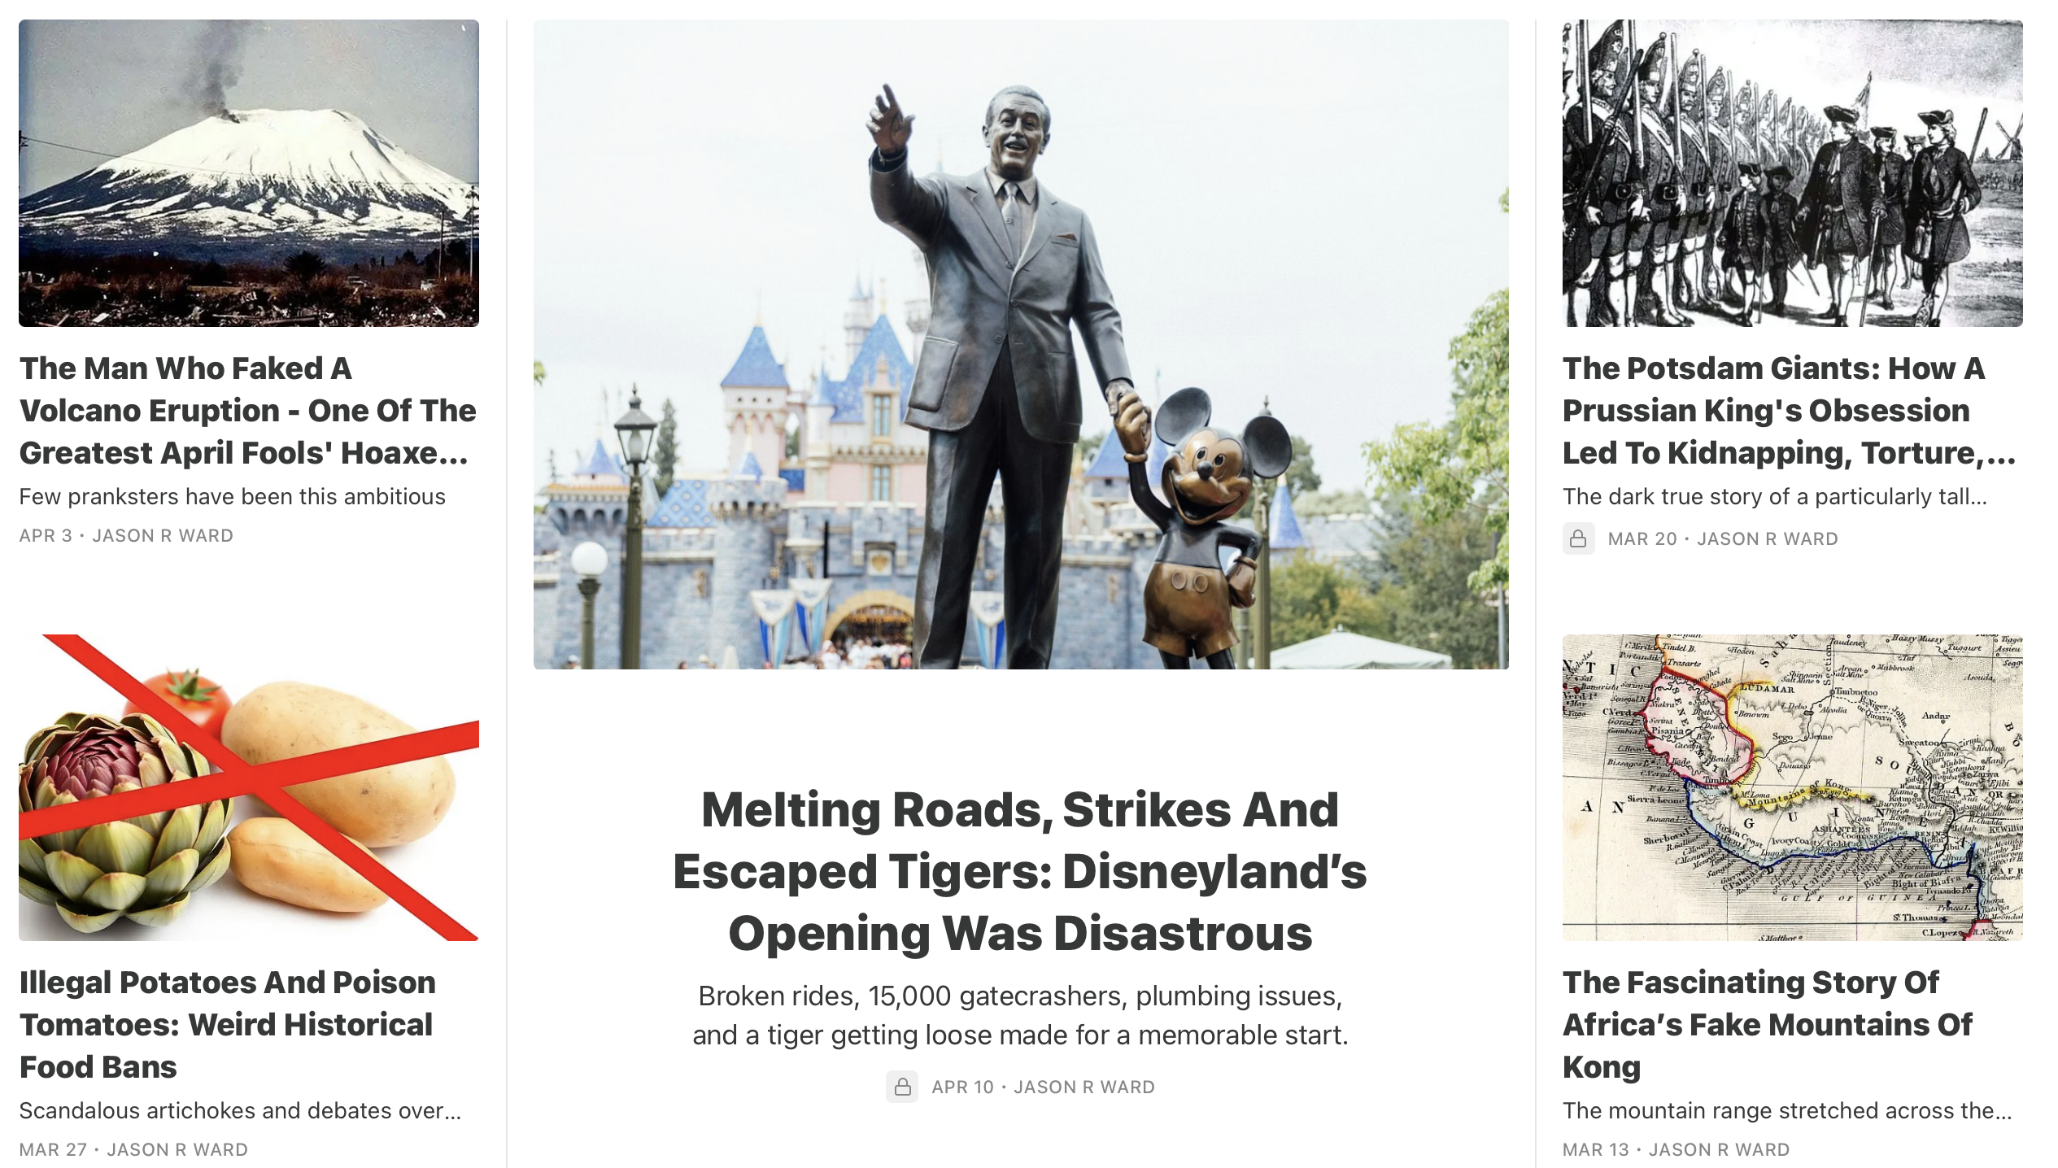The width and height of the screenshot is (2058, 1168).
Task: Open 'Illegal Potatoes And Poison Tomatoes' headline
Action: pyautogui.click(x=227, y=1025)
